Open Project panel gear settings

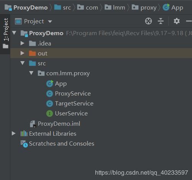pos(177,21)
